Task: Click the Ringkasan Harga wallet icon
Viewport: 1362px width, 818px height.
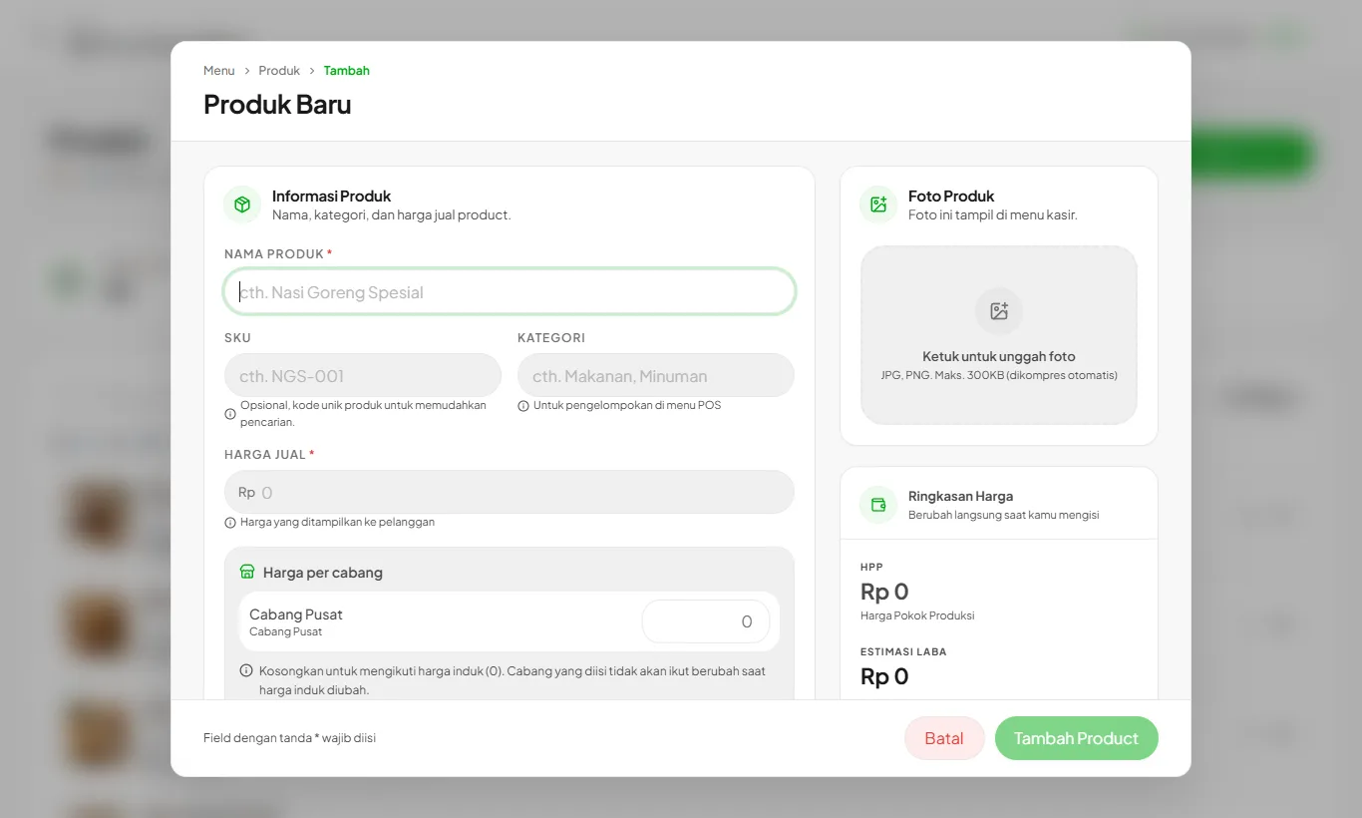Action: click(x=878, y=505)
